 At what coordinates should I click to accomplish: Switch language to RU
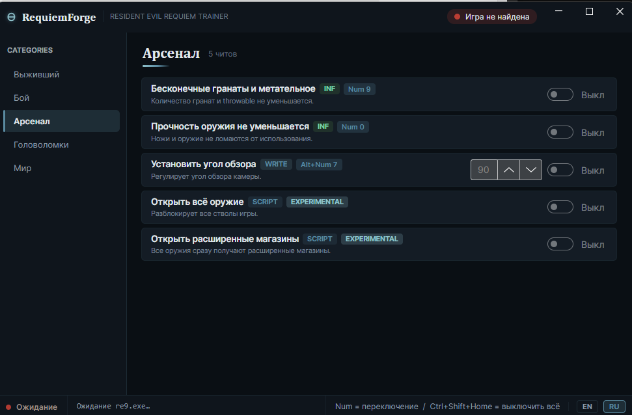pos(614,407)
